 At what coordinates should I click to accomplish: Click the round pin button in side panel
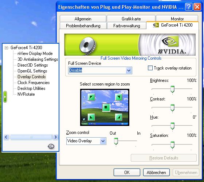click(x=51, y=146)
